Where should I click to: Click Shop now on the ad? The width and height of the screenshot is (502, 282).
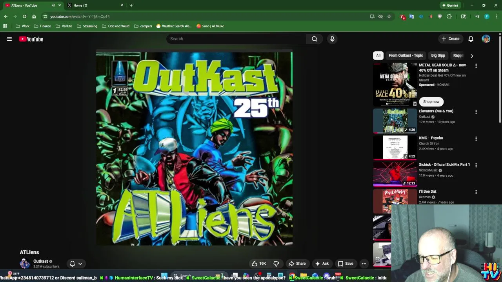[431, 101]
